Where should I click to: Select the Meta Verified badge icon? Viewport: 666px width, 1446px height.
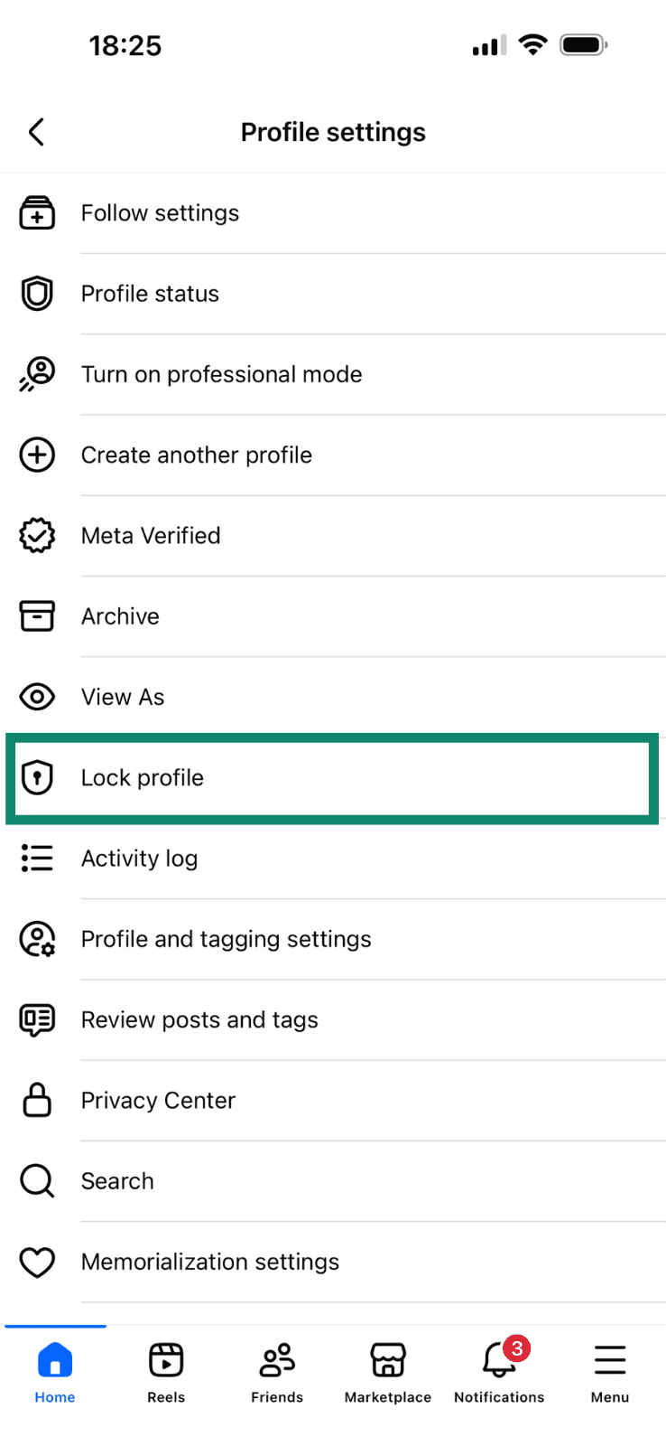click(37, 535)
